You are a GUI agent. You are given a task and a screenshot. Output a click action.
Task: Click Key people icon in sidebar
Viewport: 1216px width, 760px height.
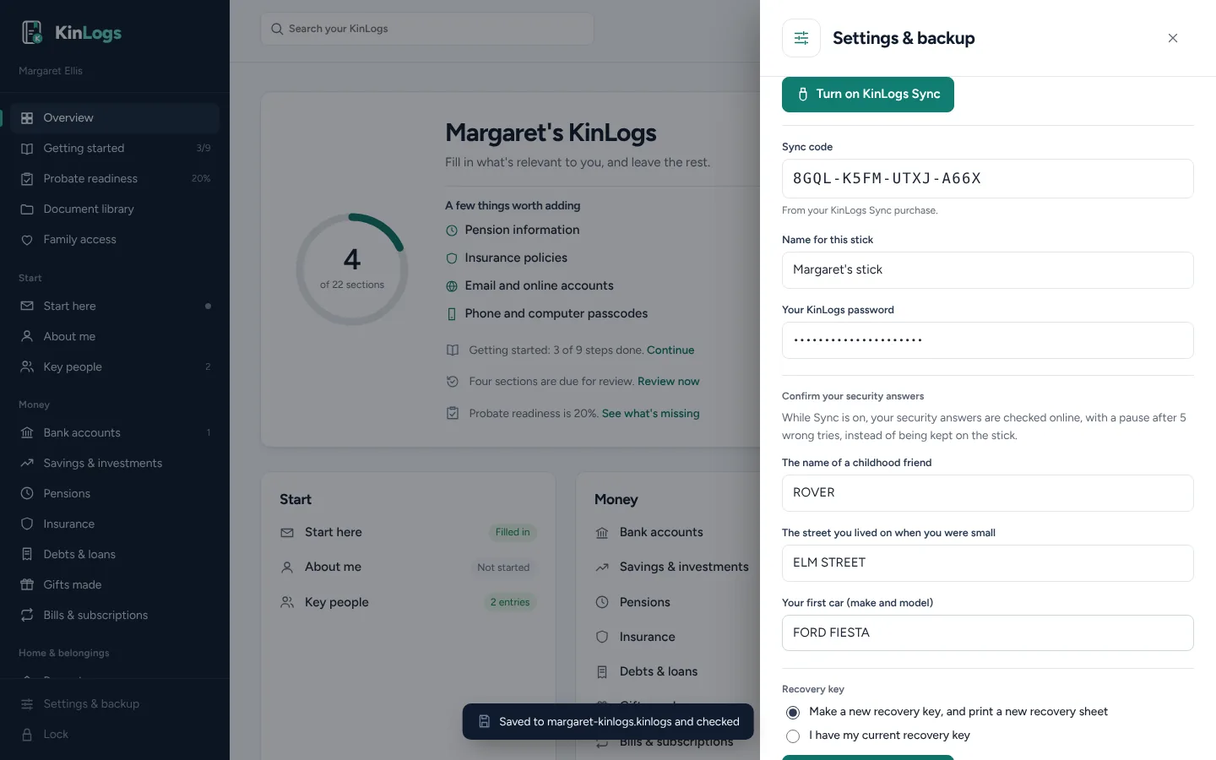27,366
